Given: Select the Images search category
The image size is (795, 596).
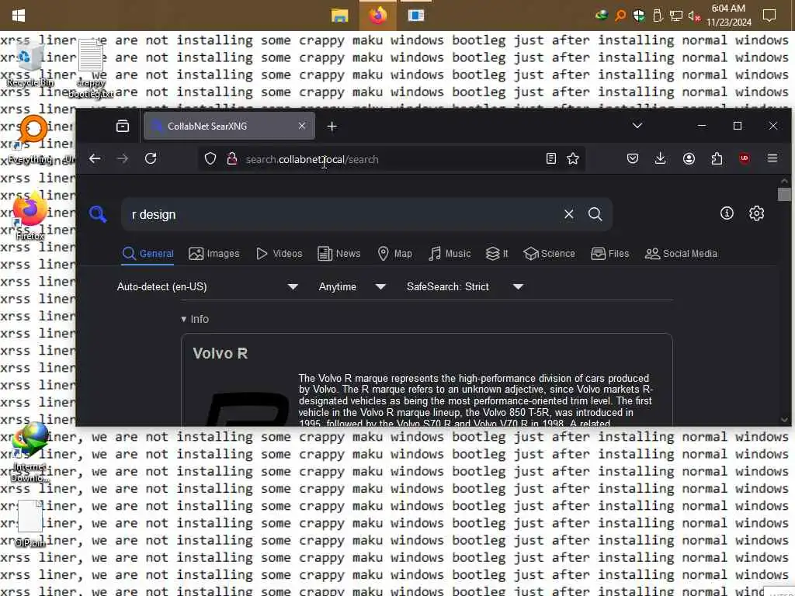Looking at the screenshot, I should point(214,254).
